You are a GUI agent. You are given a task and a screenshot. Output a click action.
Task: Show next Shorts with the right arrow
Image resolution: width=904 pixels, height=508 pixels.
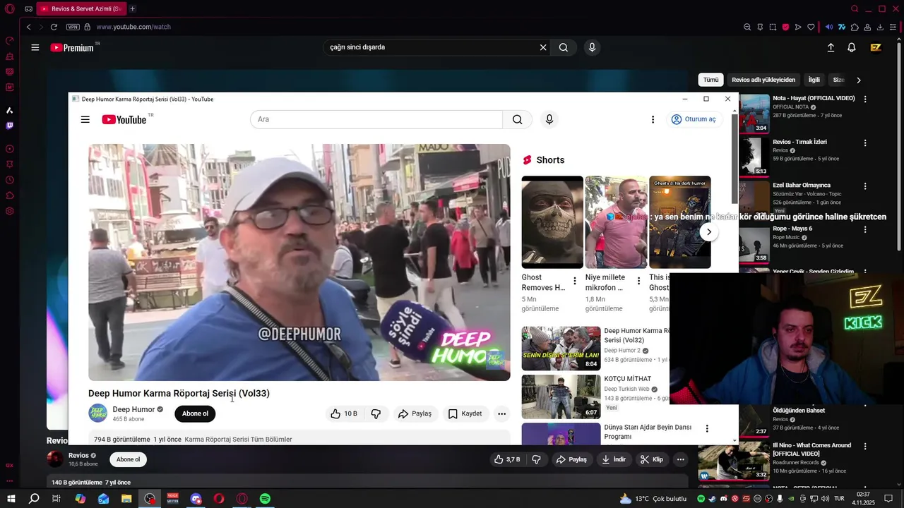coord(708,232)
